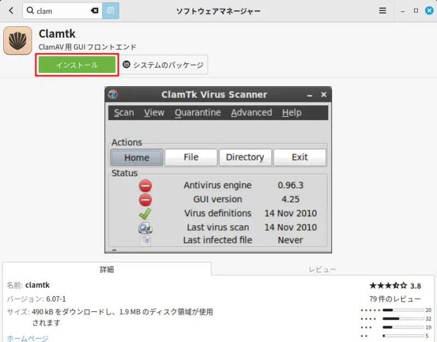Click the download size text 490 kB

tap(43, 311)
